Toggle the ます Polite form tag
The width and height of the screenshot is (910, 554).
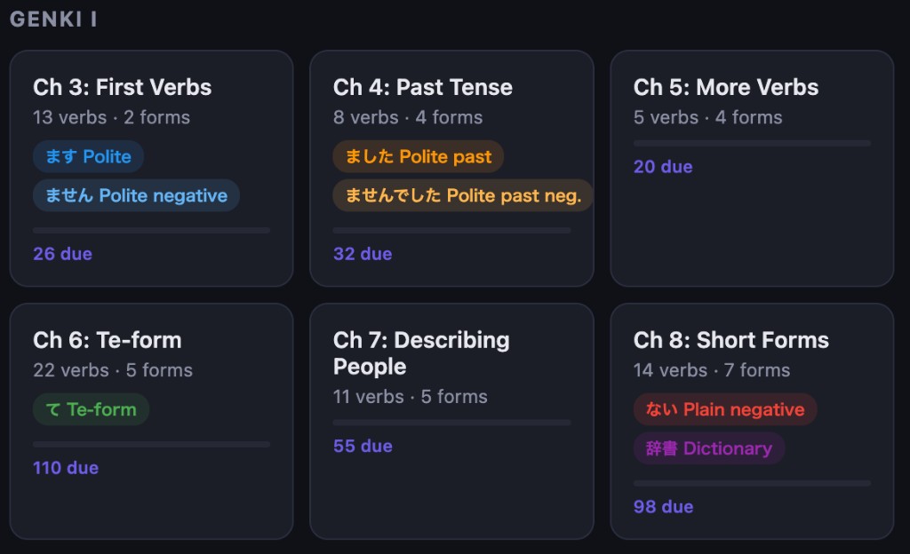tap(88, 156)
